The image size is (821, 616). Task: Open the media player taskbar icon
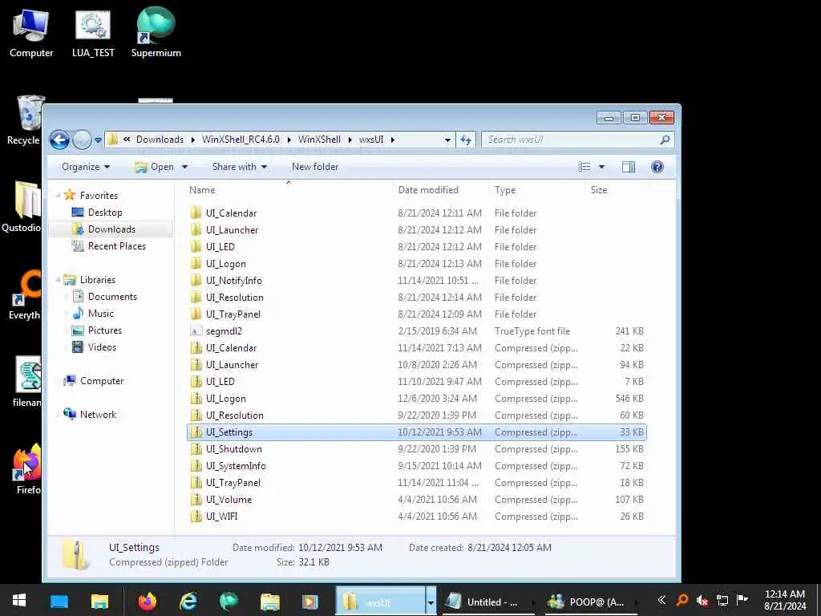point(310,601)
